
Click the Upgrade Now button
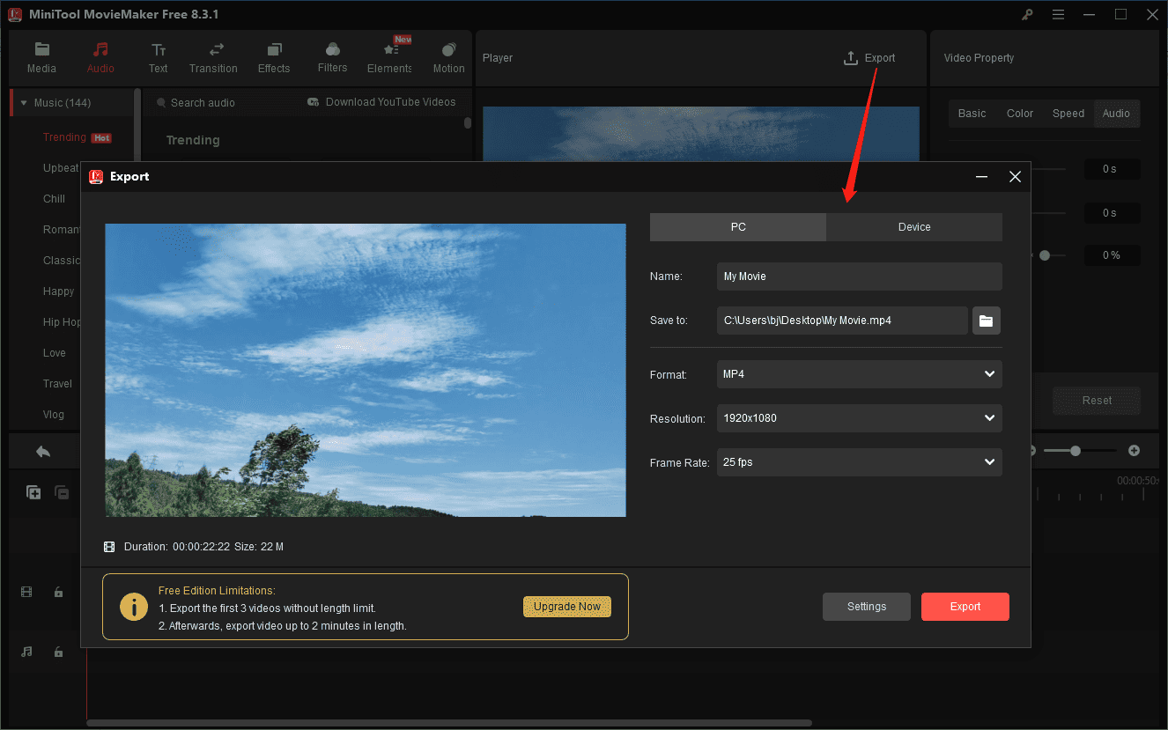click(x=566, y=607)
